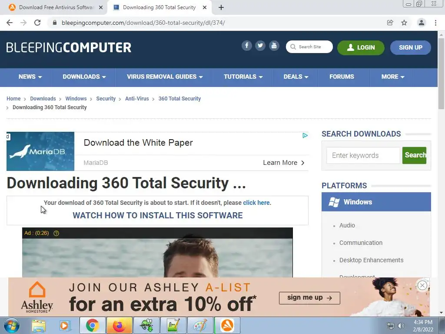Open BleepingComputer Twitter page icon
This screenshot has width=445, height=334.
(260, 45)
